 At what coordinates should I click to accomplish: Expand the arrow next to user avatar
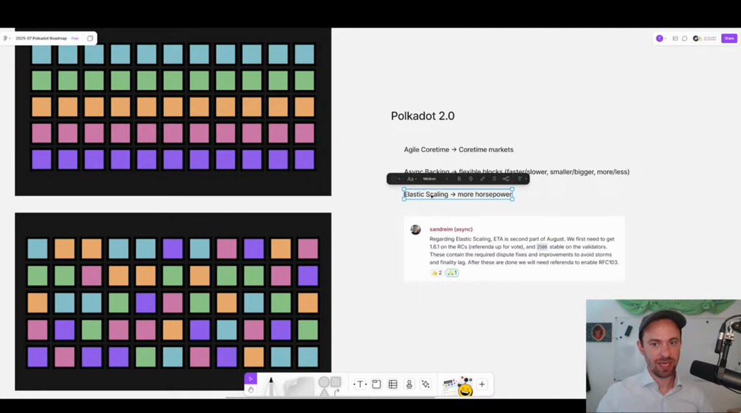(666, 39)
